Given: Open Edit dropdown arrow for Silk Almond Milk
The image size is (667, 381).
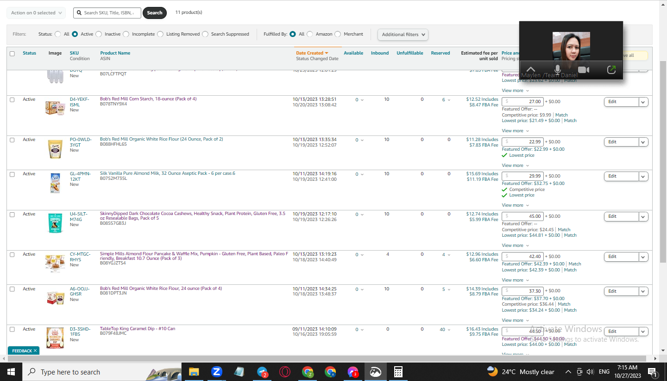Looking at the screenshot, I should (643, 177).
